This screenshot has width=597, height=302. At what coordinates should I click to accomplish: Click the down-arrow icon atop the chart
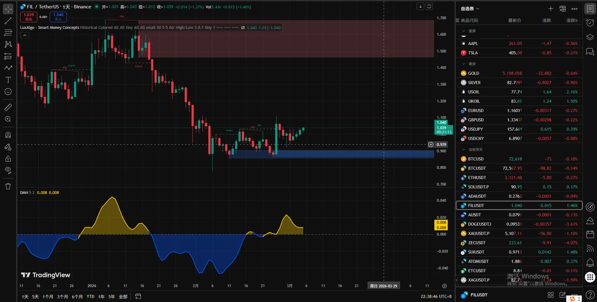[x=420, y=6]
